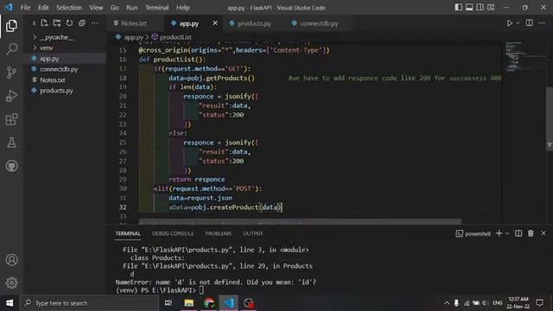
Task: Switch to the TERMINAL panel tab
Action: pyautogui.click(x=128, y=233)
